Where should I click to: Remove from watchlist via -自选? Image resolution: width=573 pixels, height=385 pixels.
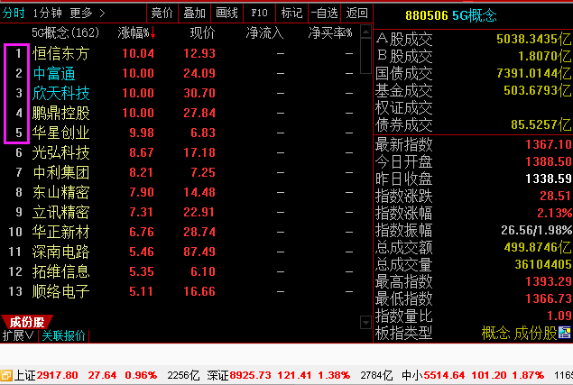pyautogui.click(x=325, y=14)
